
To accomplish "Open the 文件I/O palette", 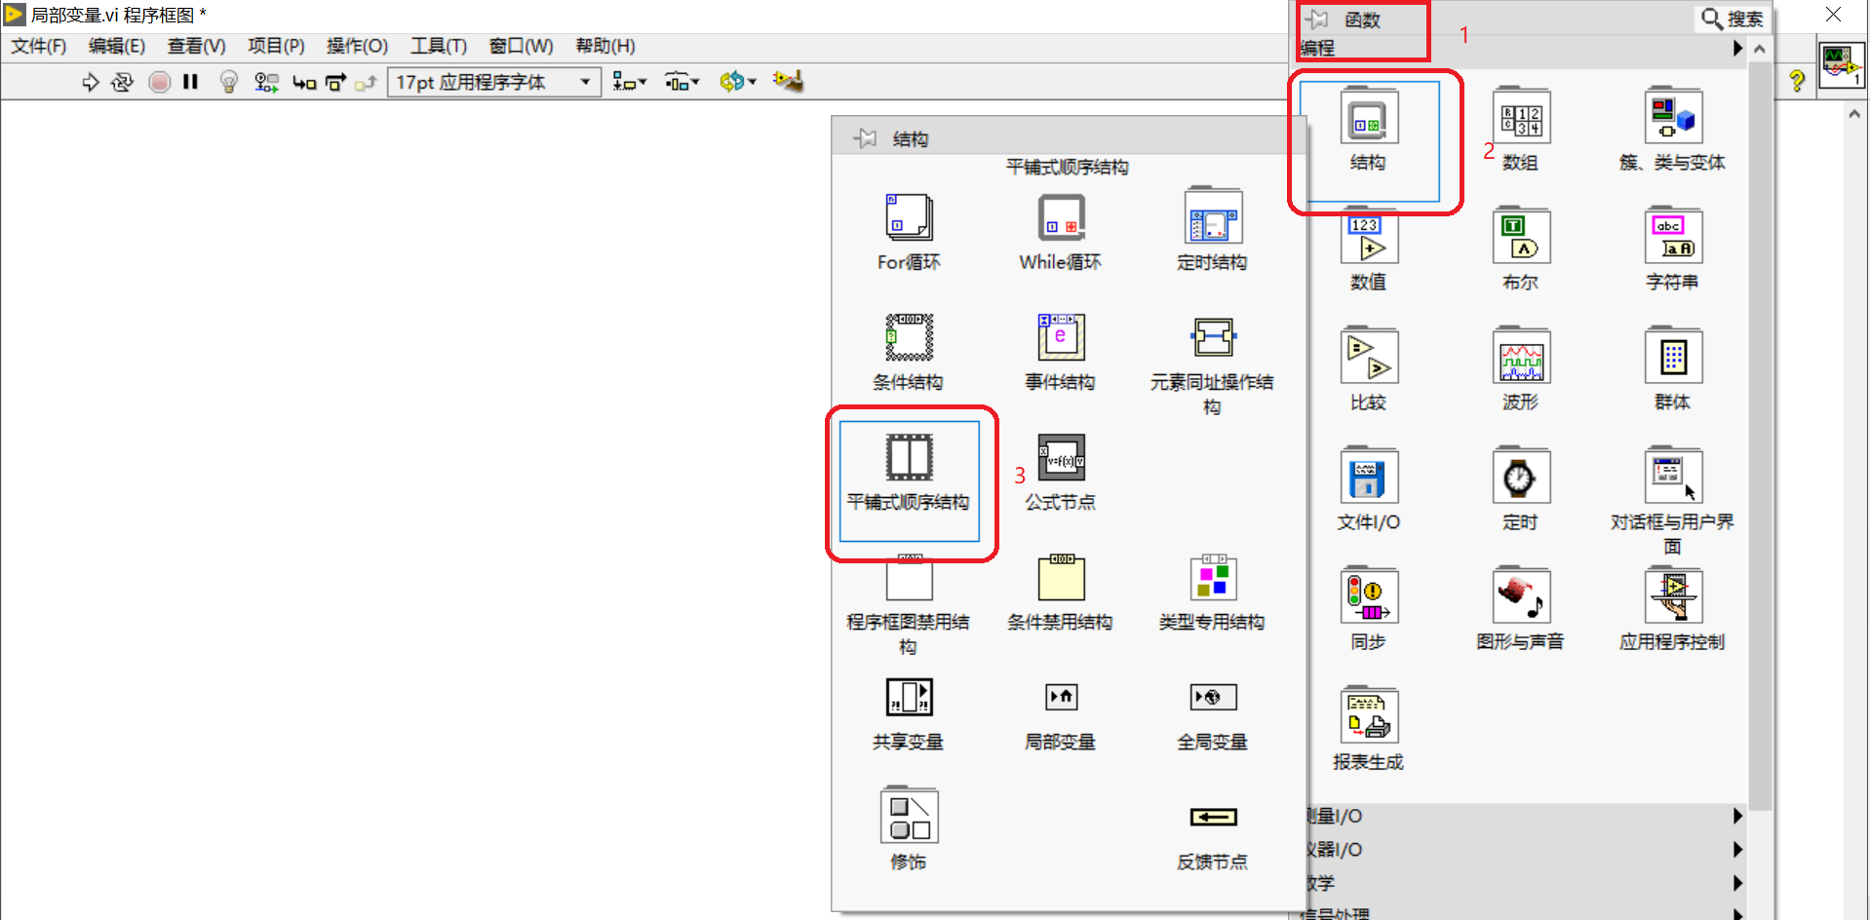I will pyautogui.click(x=1368, y=476).
